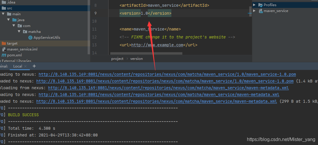Click line number 9 in the gutter
The image size is (318, 145).
click(96, 13)
